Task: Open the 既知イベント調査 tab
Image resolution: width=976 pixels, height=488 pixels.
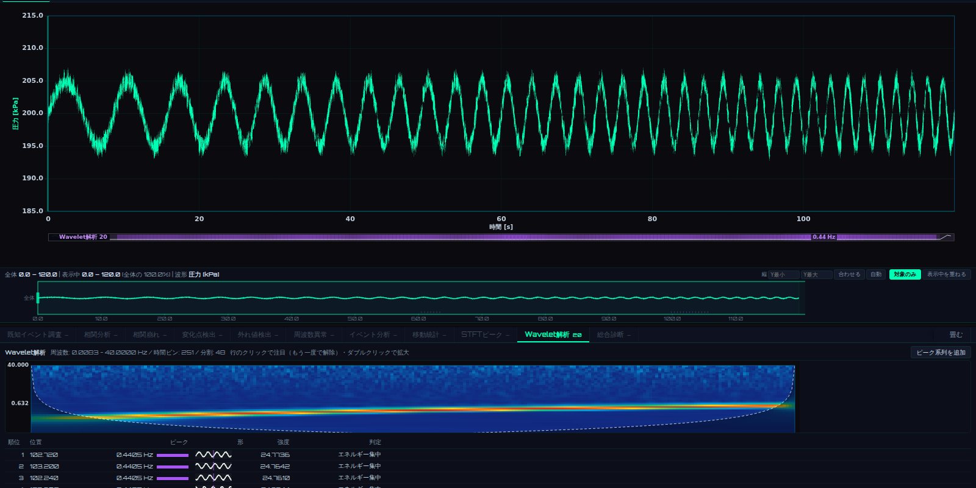Action: [x=38, y=334]
